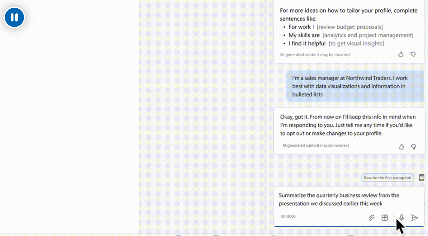Open the plugins icon in prompt box
This screenshot has height=236, width=428.
tap(385, 218)
